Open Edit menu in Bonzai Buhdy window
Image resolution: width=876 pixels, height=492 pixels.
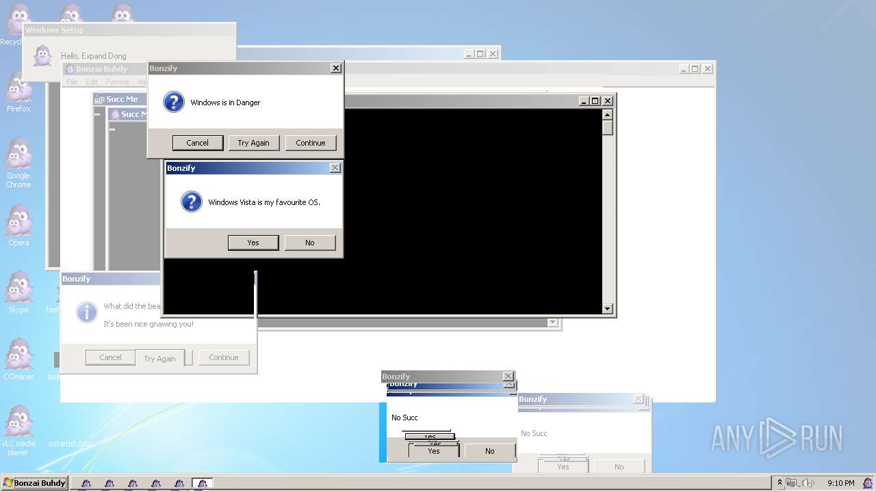click(x=92, y=82)
